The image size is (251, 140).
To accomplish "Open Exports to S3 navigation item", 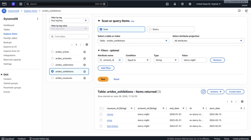I will pyautogui.click(x=10, y=47).
